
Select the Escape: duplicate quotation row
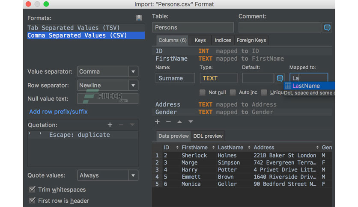coord(83,135)
